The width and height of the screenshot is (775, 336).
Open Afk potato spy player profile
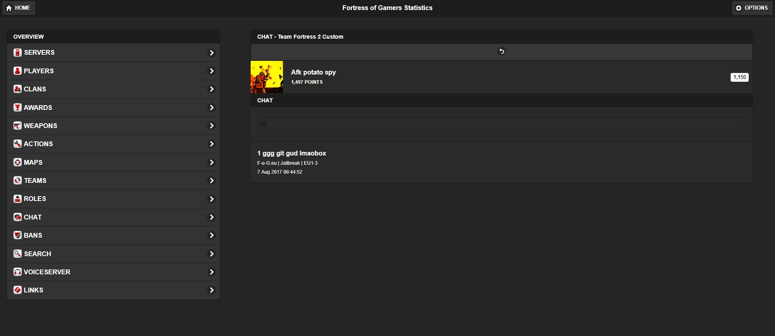[313, 73]
